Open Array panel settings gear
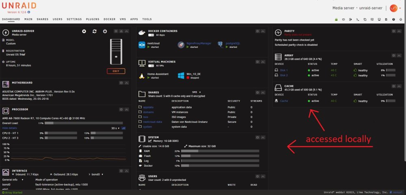This screenshot has width=406, height=195. point(393,56)
